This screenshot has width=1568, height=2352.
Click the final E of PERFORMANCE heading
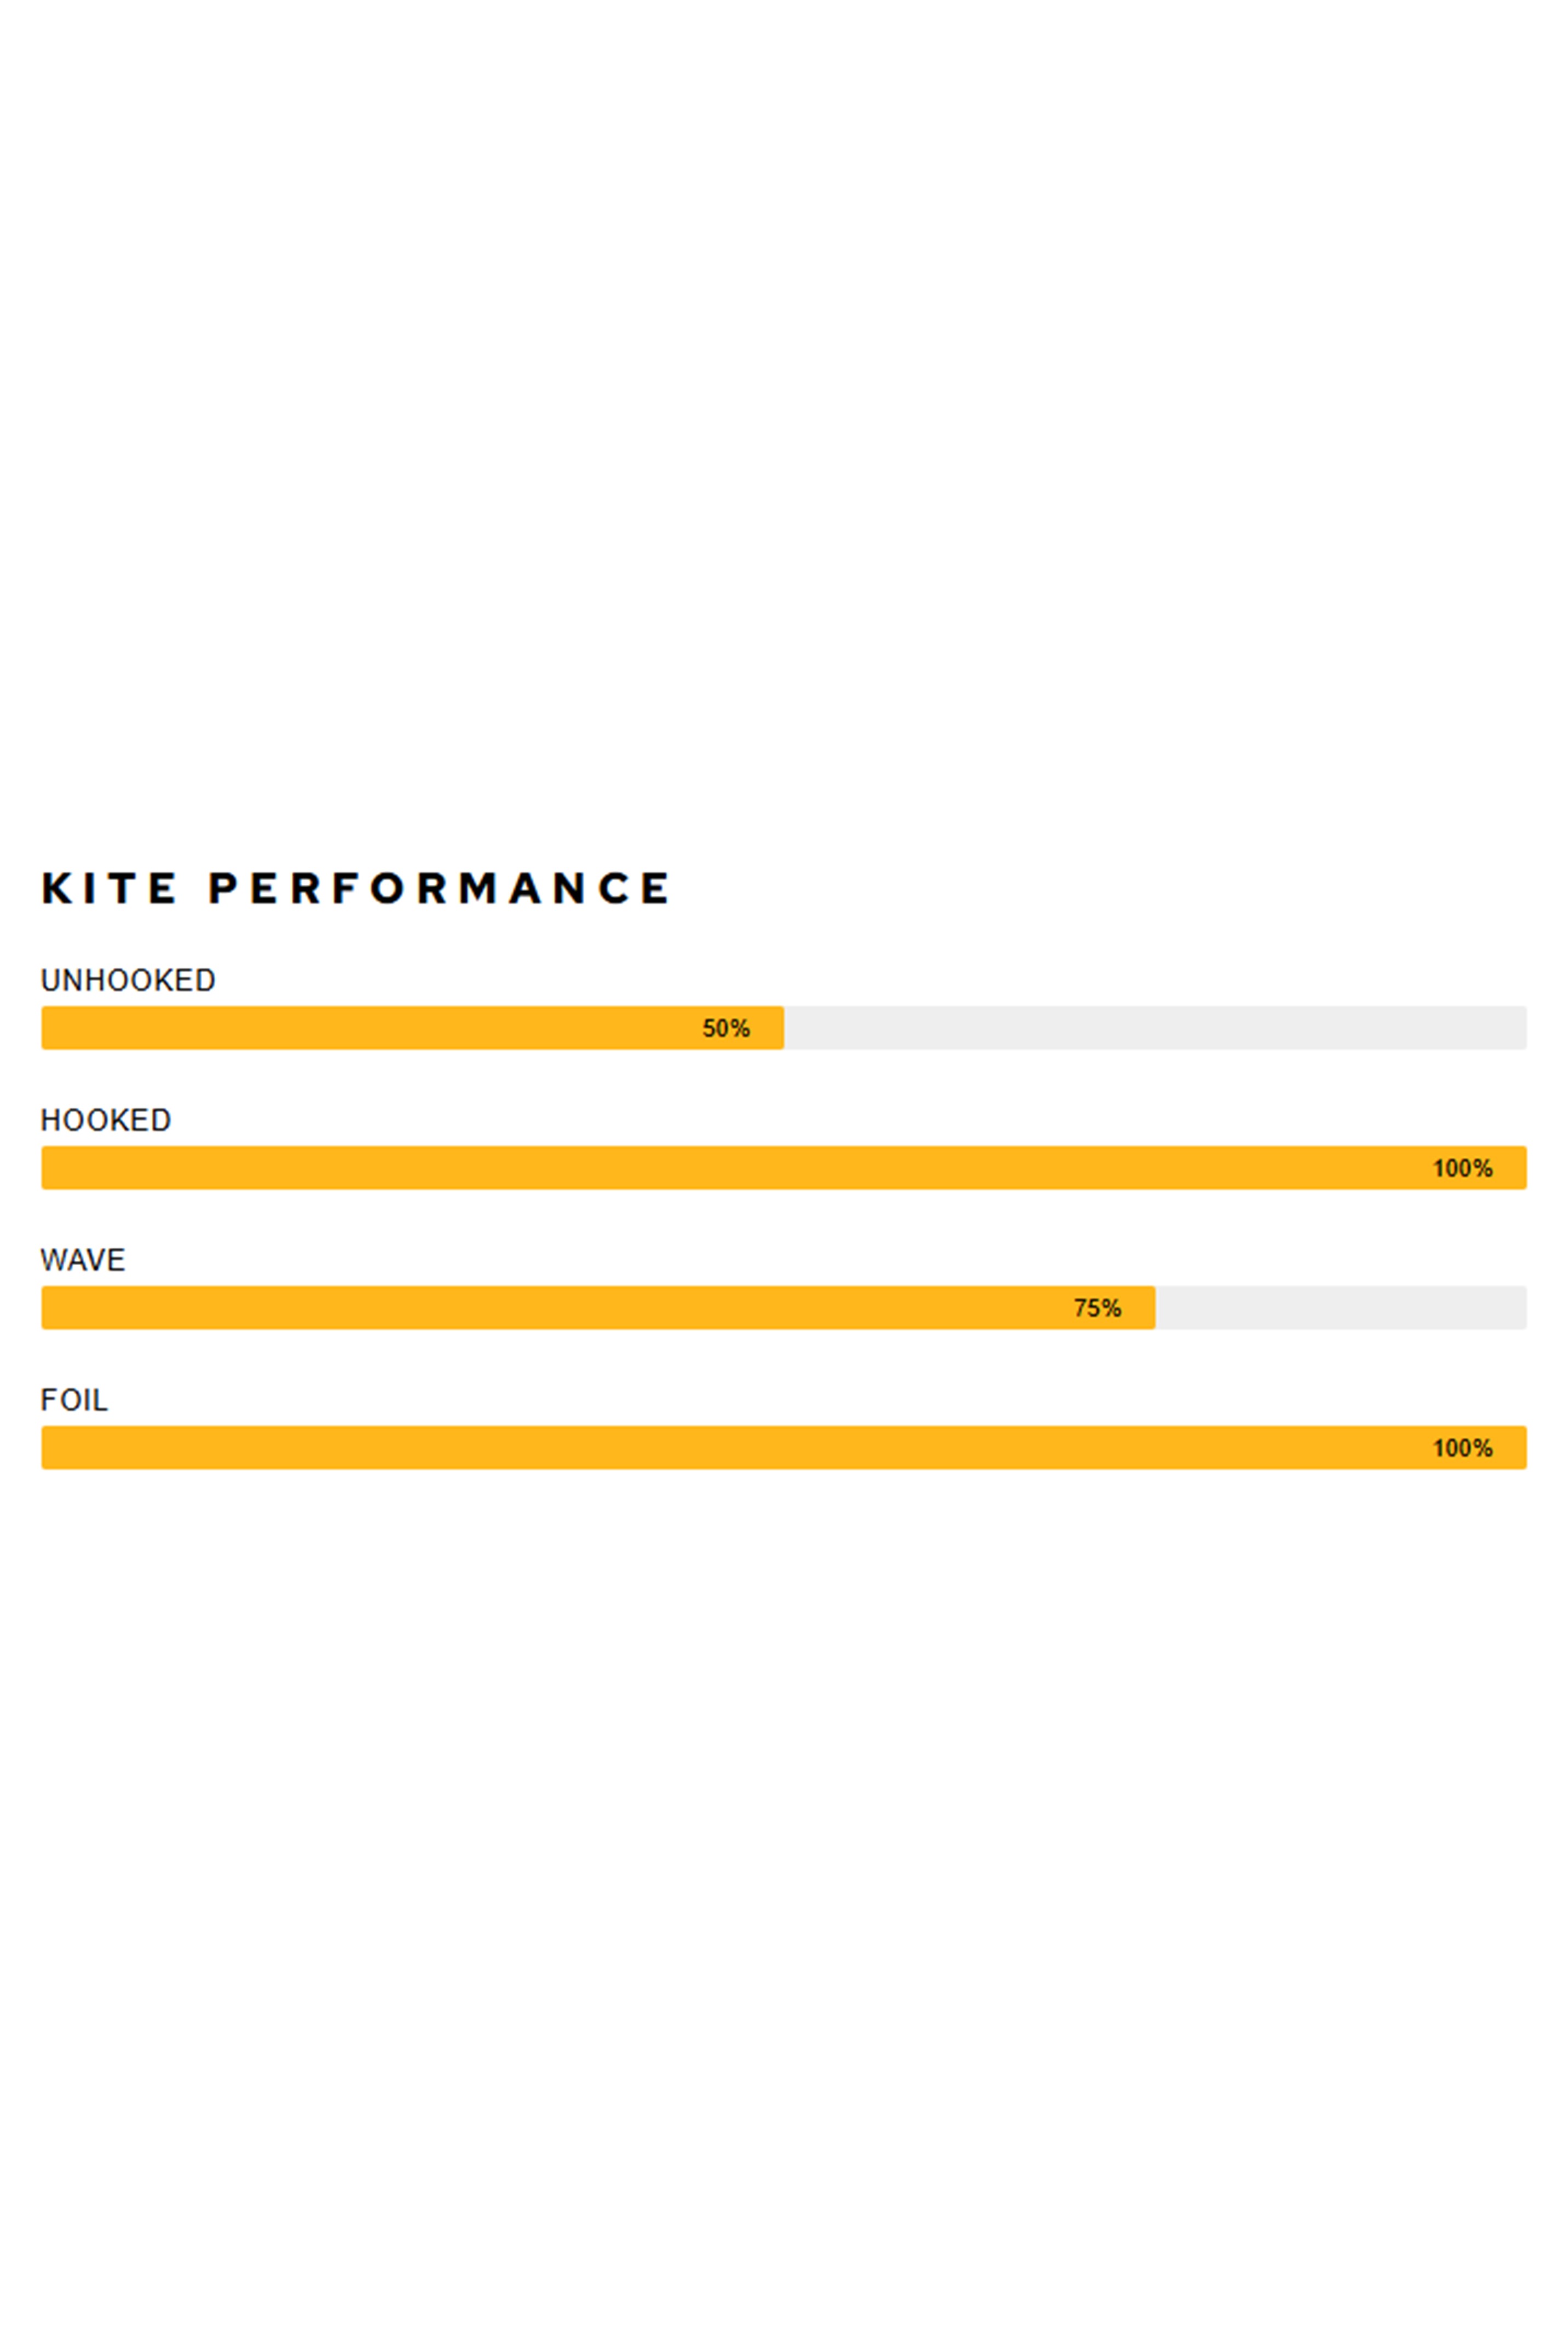tap(654, 888)
